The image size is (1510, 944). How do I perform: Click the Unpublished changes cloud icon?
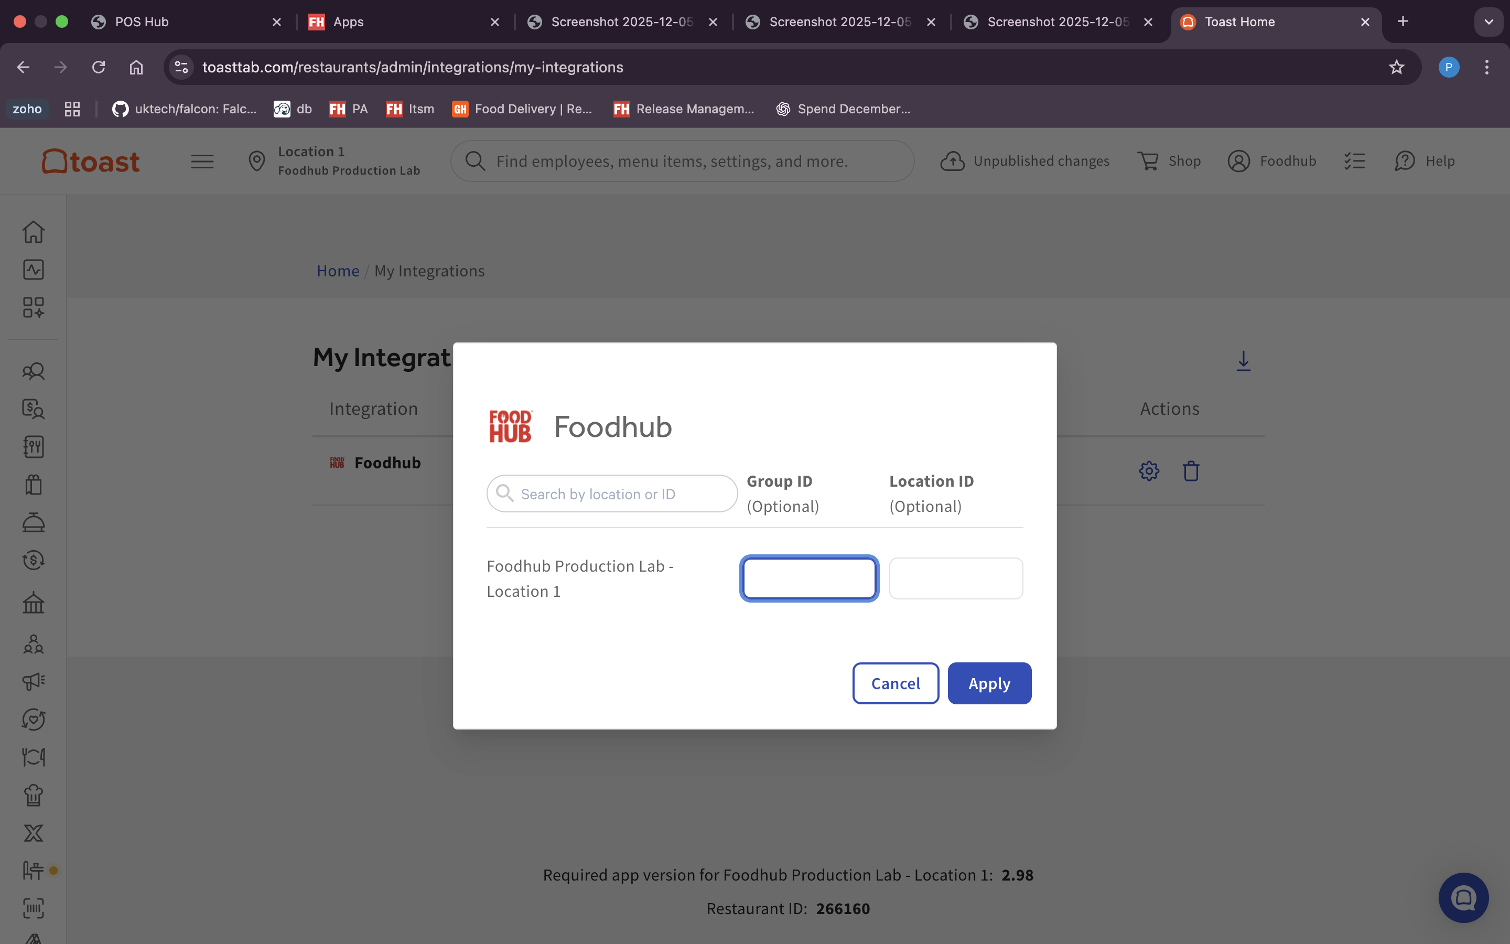click(x=953, y=160)
